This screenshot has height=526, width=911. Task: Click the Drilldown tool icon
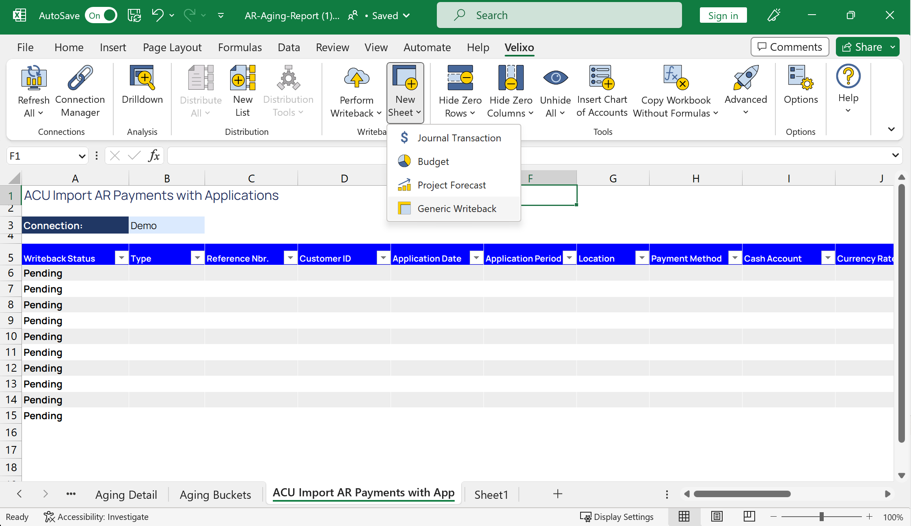tap(142, 78)
